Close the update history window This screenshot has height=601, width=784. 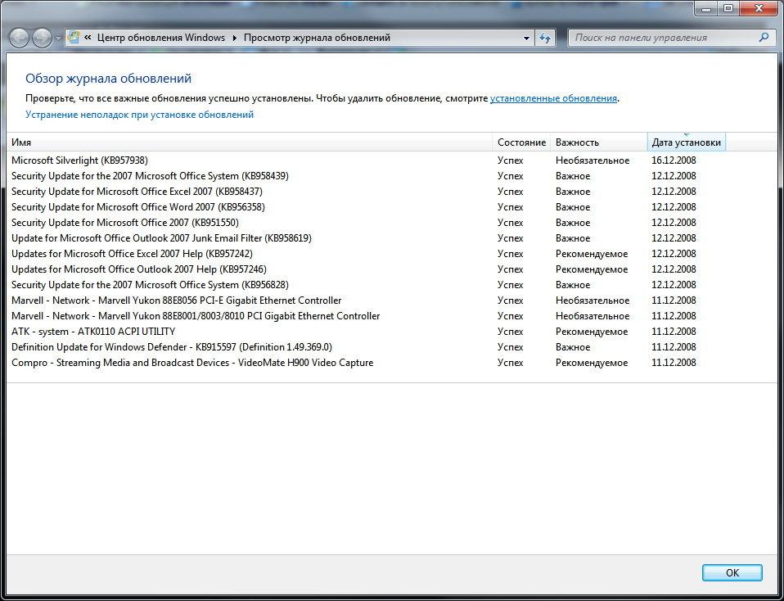click(x=759, y=7)
